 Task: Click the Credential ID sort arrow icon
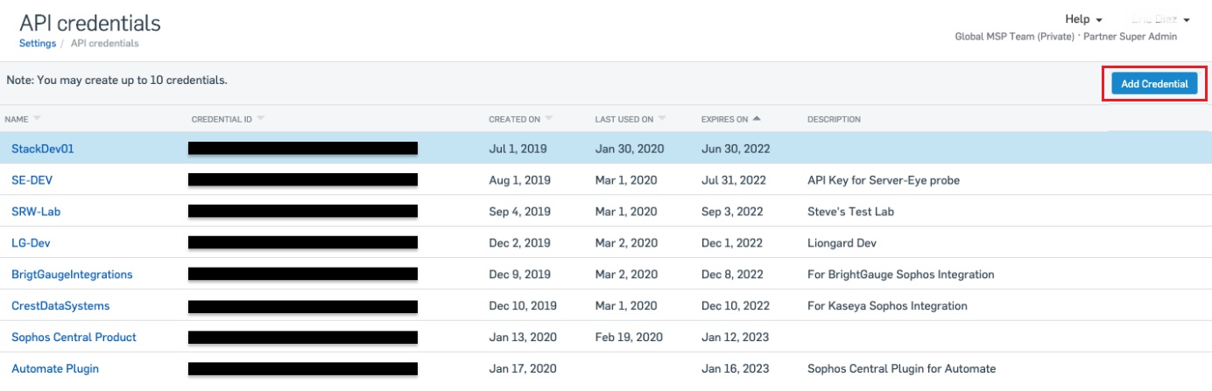(261, 119)
